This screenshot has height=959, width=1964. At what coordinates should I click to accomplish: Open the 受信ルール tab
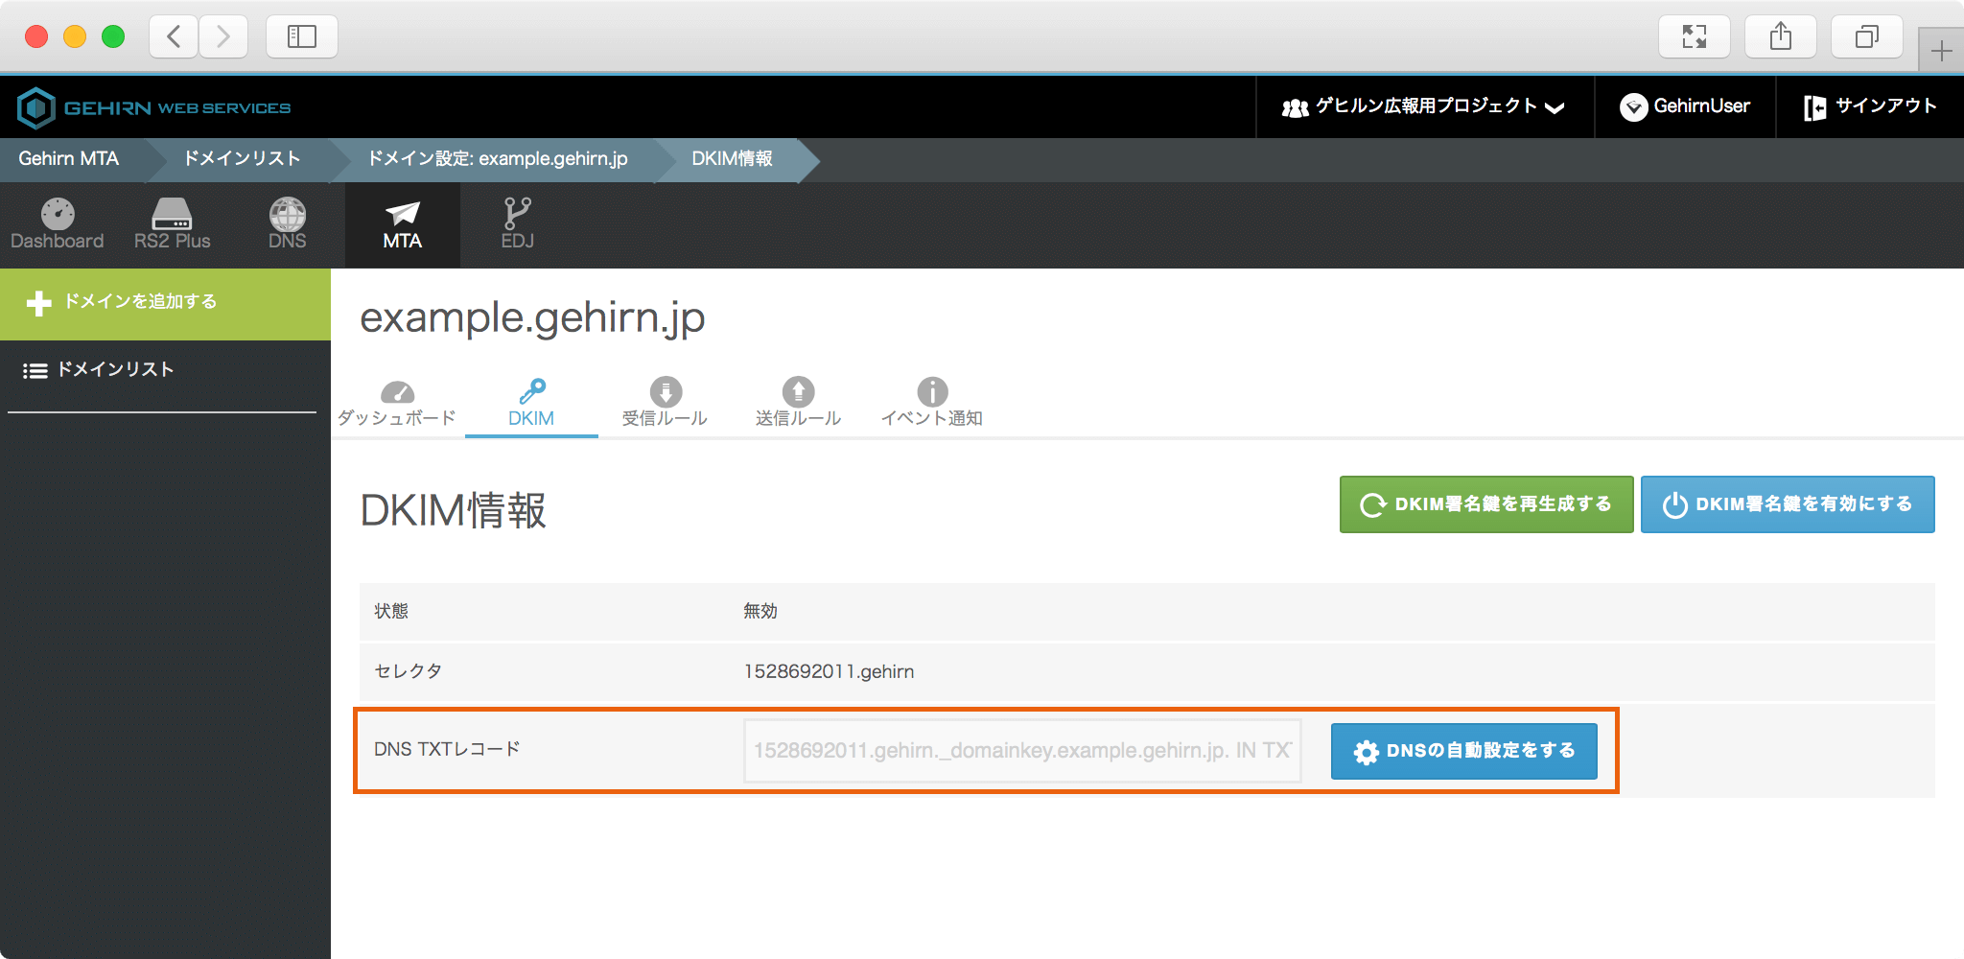click(665, 403)
